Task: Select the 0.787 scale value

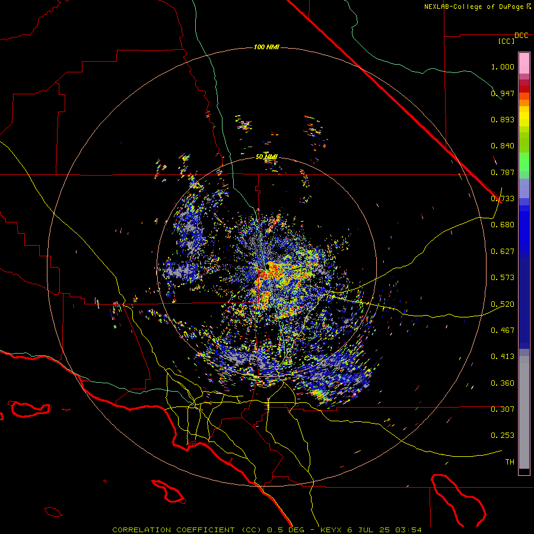Action: tap(503, 172)
